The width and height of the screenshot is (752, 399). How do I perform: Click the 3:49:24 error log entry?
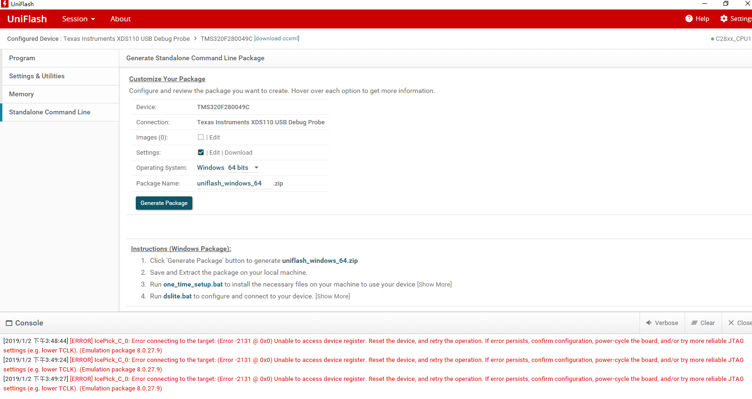(374, 364)
